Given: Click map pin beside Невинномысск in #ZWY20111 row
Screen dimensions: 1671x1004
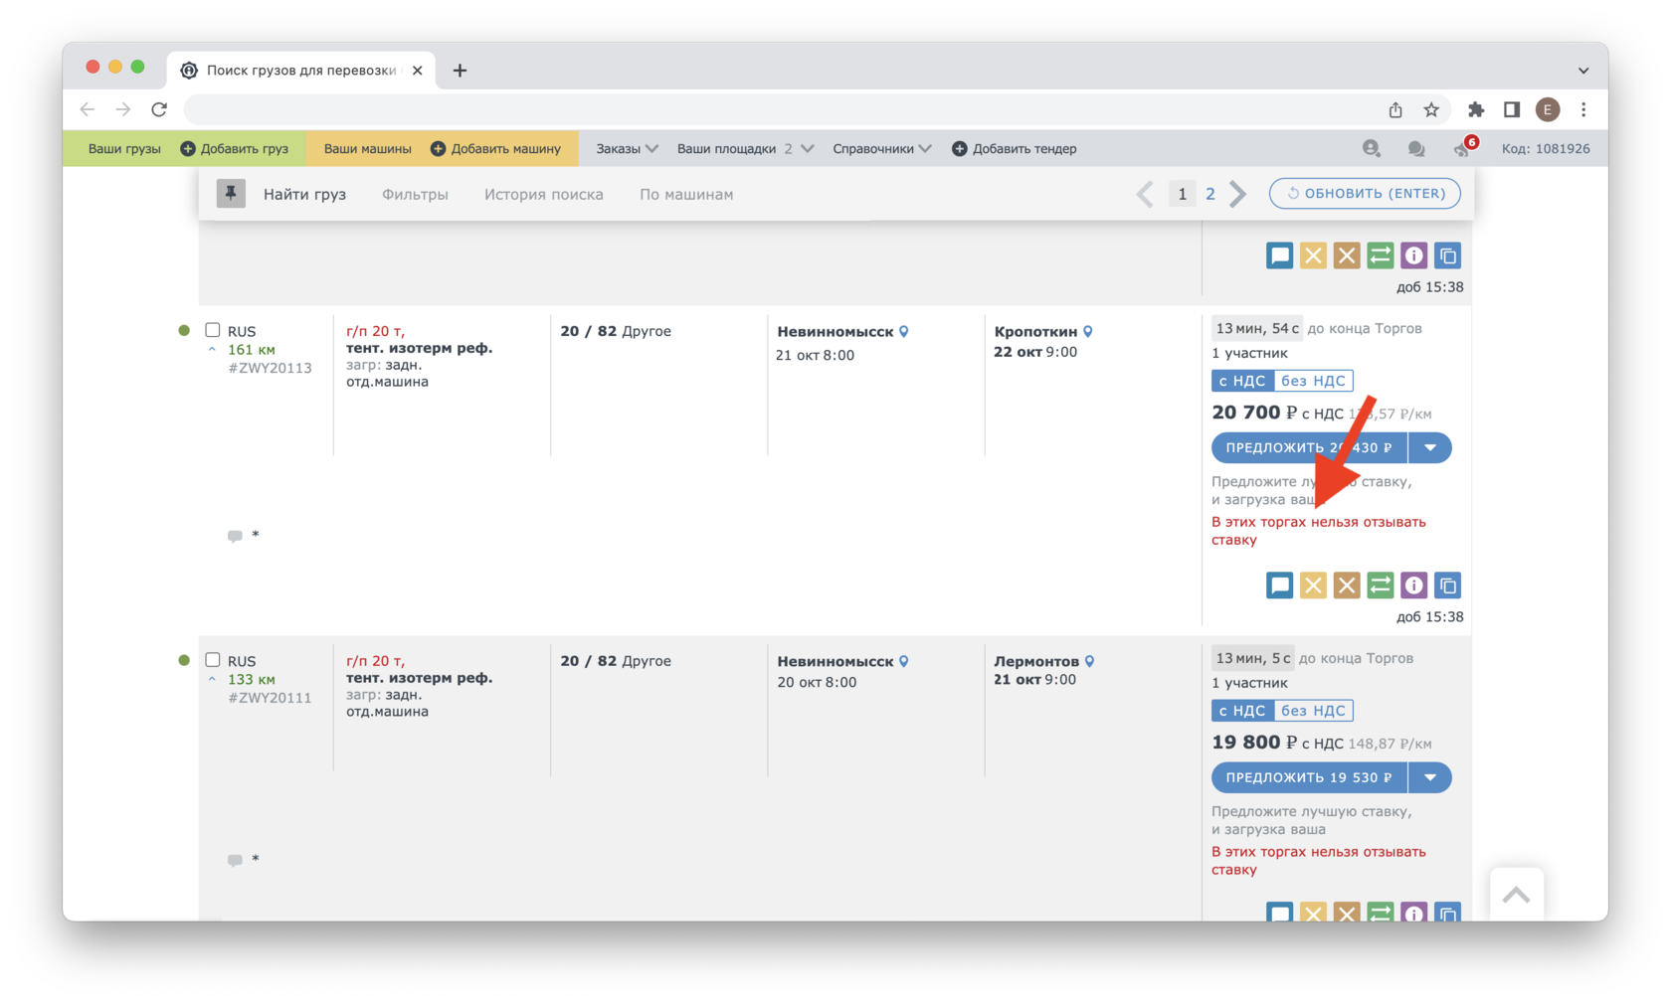Looking at the screenshot, I should [x=904, y=661].
